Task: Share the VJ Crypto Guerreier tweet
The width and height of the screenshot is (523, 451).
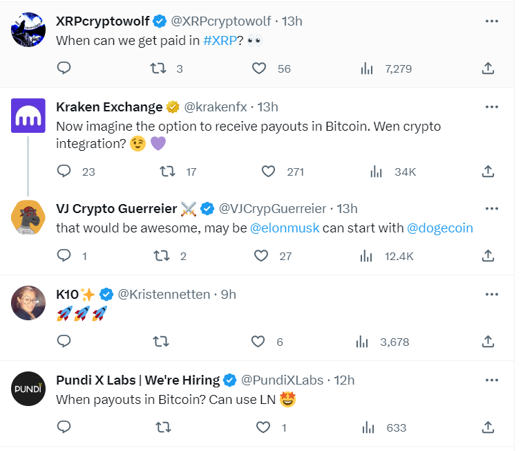Action: (x=488, y=256)
